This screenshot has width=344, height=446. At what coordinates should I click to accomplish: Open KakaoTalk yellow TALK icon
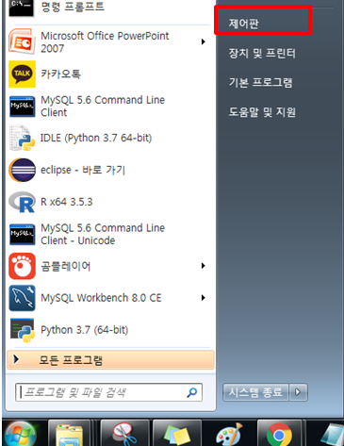point(22,74)
